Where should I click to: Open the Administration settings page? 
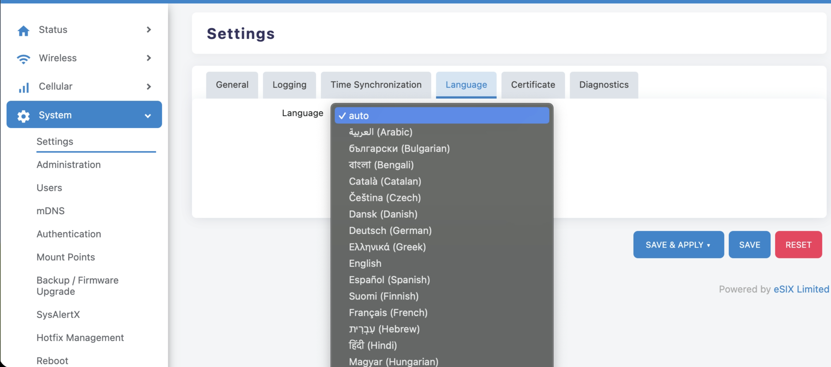pos(68,164)
